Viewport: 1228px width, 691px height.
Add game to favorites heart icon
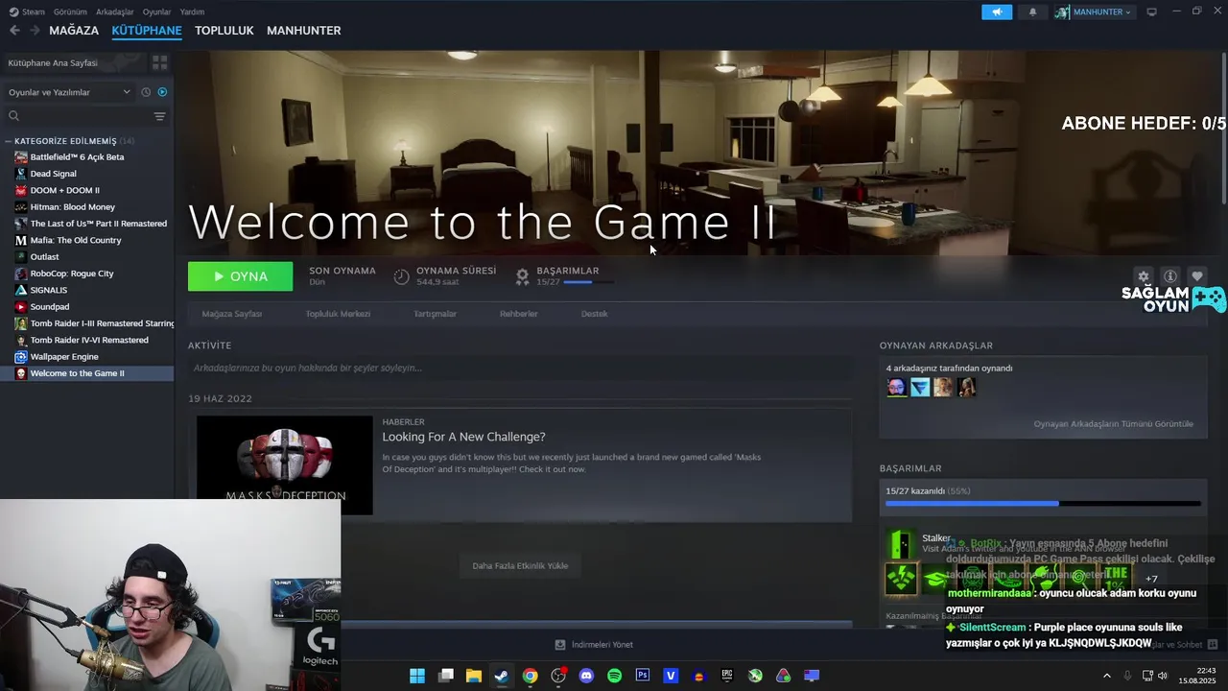[x=1196, y=276]
